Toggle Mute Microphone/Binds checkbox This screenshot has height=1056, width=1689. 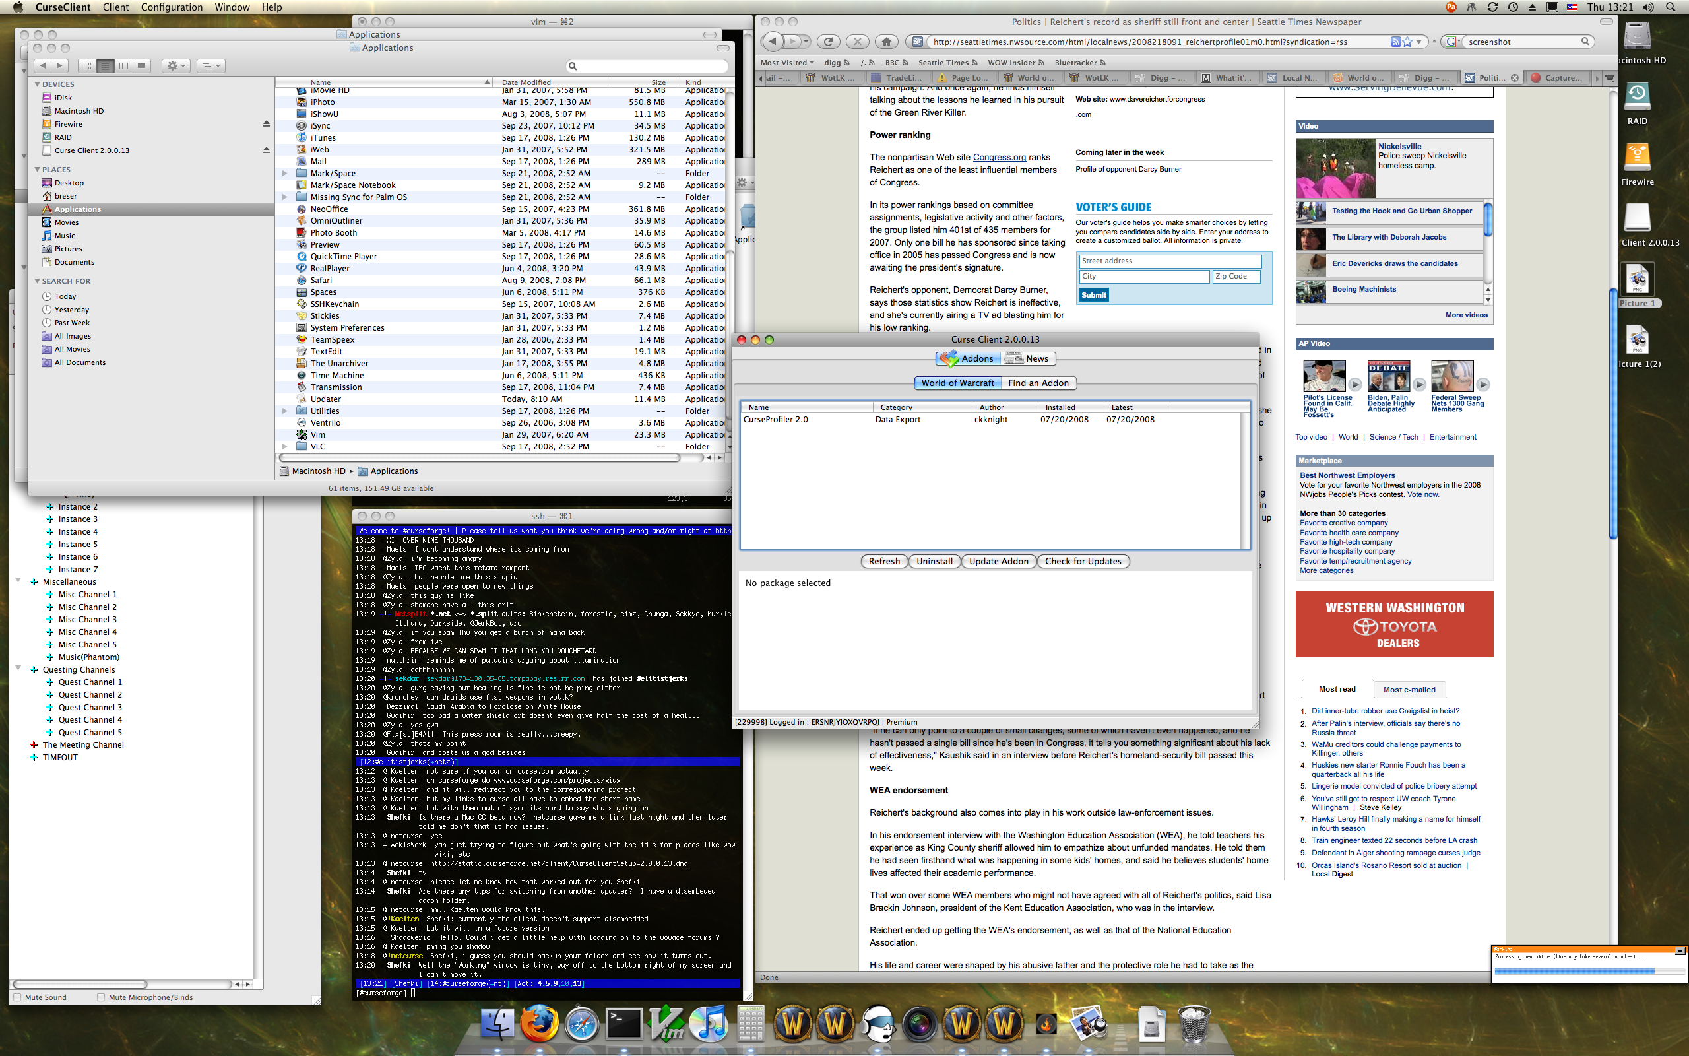pos(101,997)
